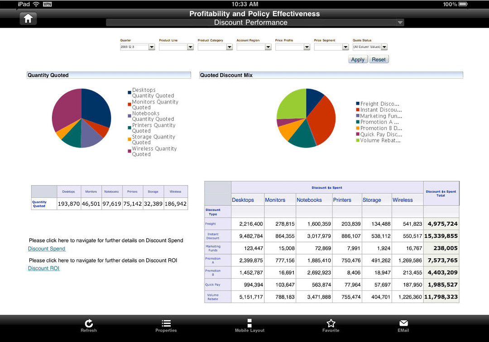Image resolution: width=489 pixels, height=342 pixels.
Task: Click the Apply button
Action: click(358, 60)
